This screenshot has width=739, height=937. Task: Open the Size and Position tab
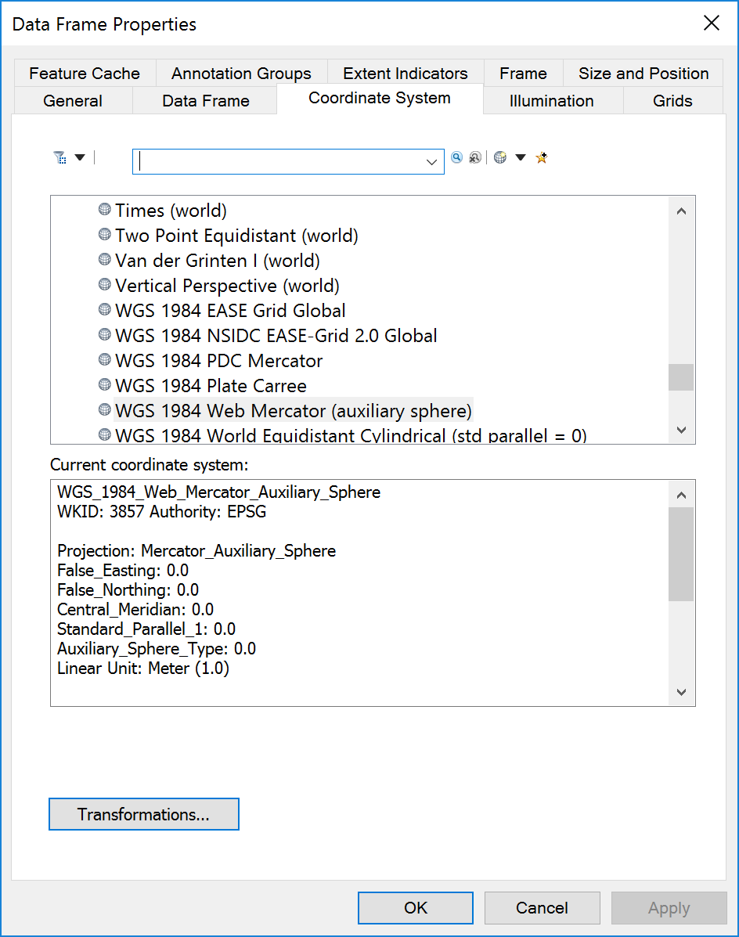click(643, 73)
